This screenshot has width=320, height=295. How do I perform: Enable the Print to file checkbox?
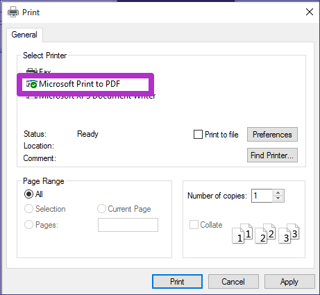(x=198, y=135)
